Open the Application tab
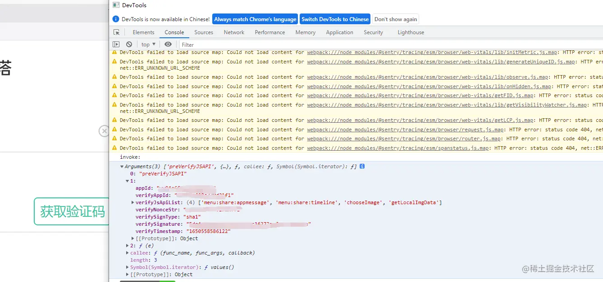The height and width of the screenshot is (282, 603). (x=339, y=32)
